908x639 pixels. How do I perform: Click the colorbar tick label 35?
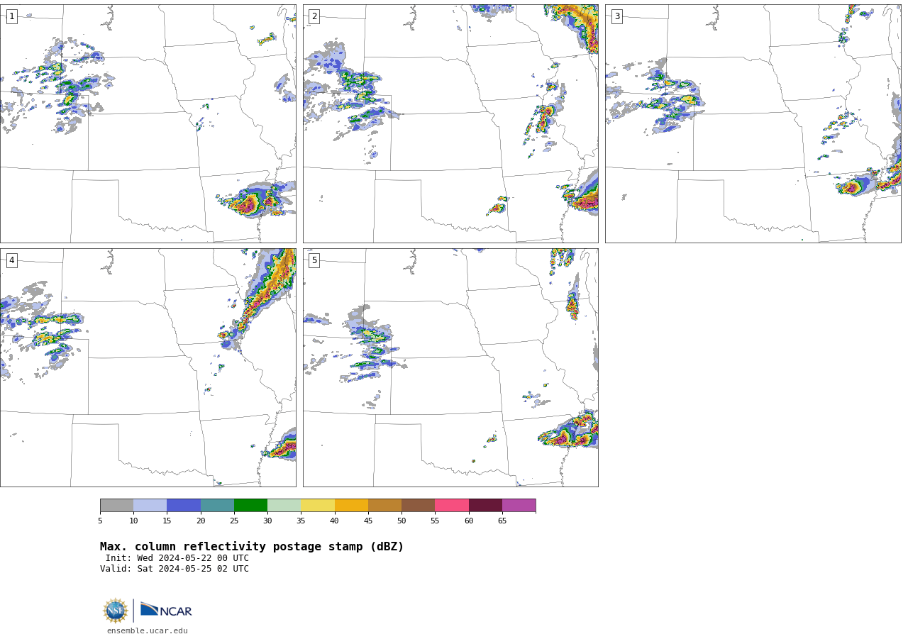click(x=301, y=521)
